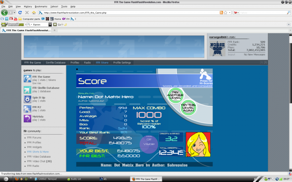Click the RSS feed icon in address bar

tap(221, 13)
